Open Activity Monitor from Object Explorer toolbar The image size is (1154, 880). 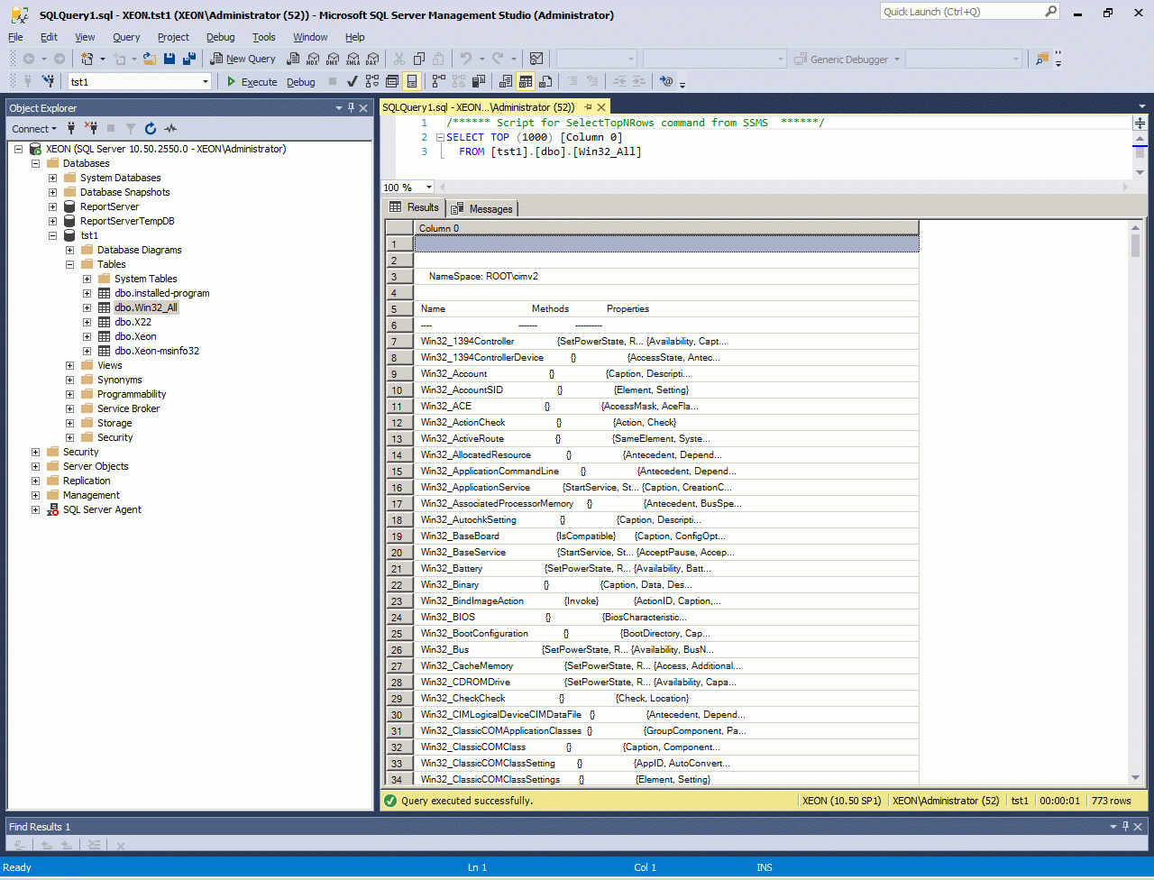tap(170, 128)
